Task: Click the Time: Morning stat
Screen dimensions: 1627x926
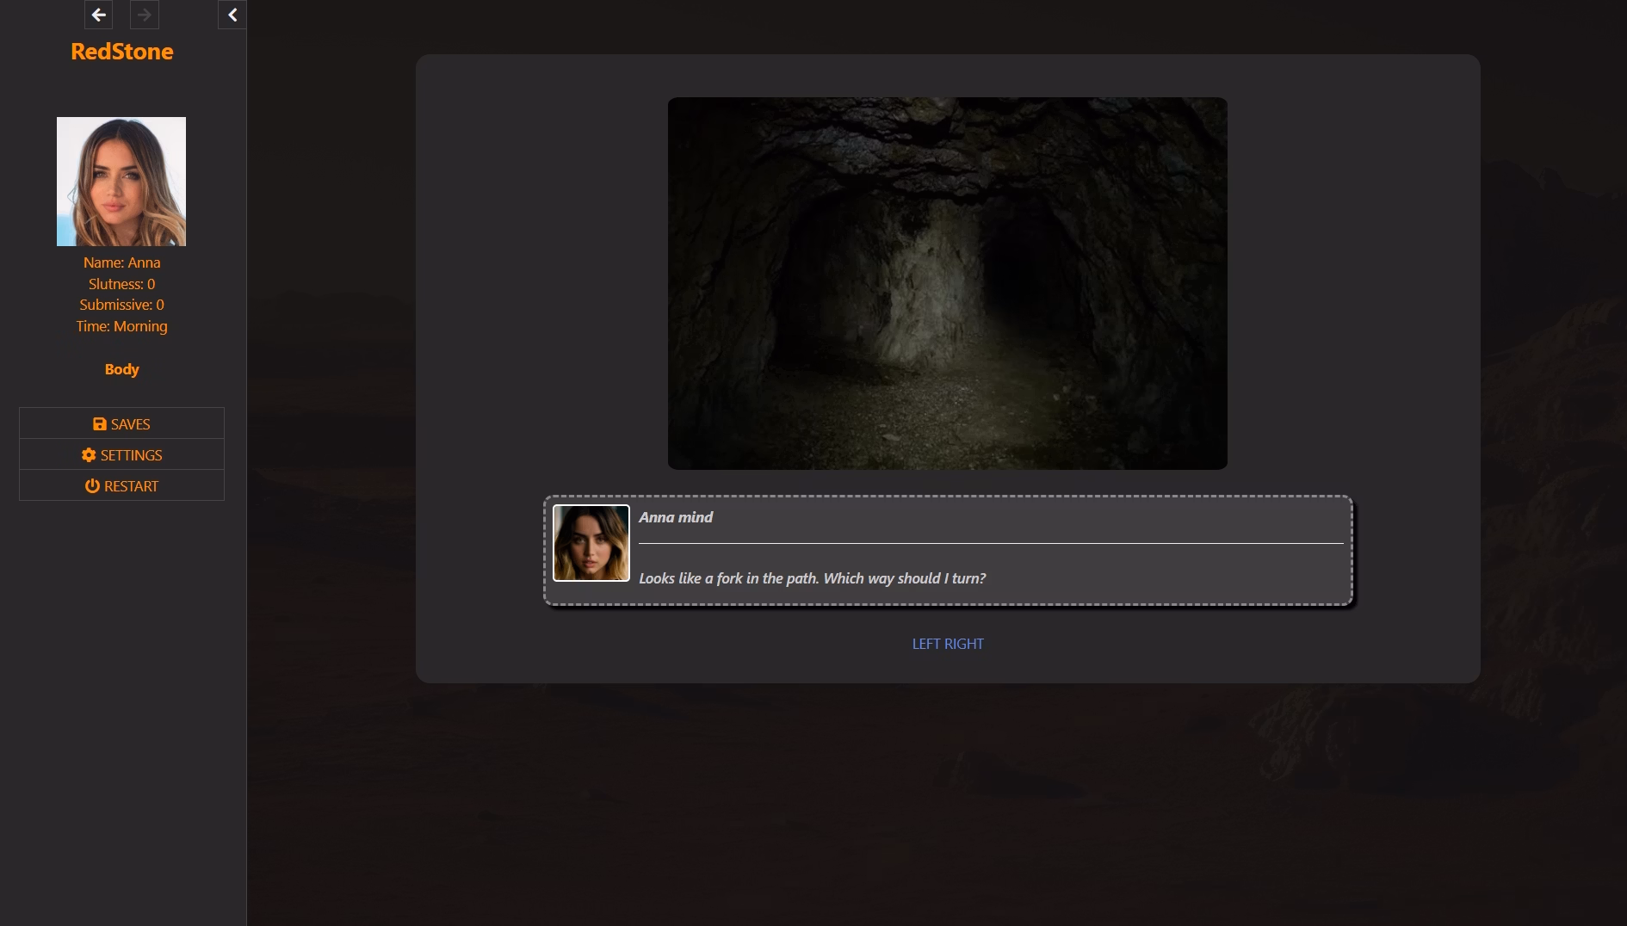Action: coord(121,326)
